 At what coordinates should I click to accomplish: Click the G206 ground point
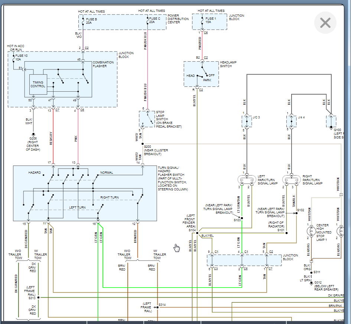tap(33, 134)
